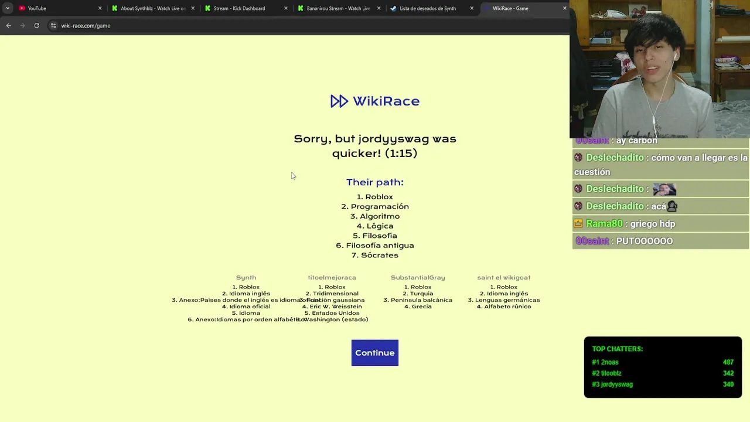The width and height of the screenshot is (750, 422).
Task: Select 'Their path:' heading
Action: coord(375,182)
